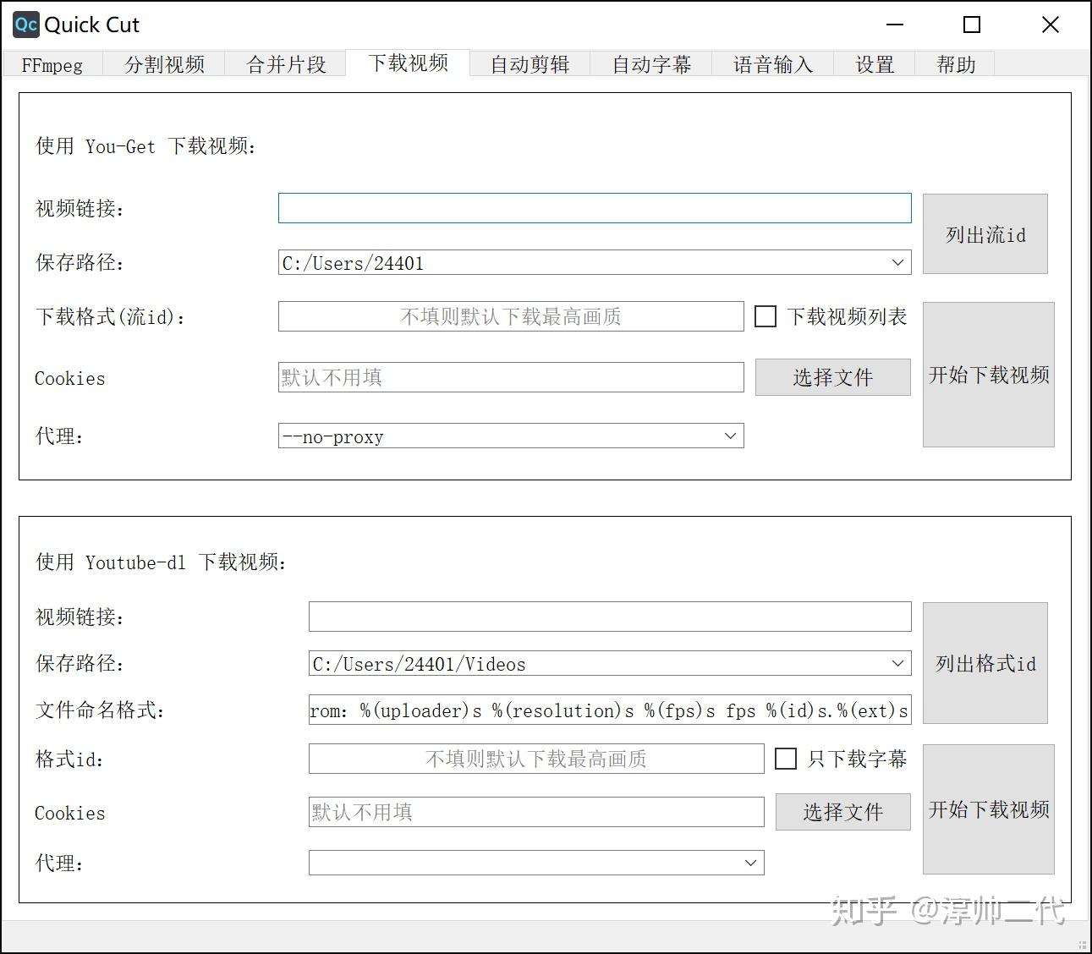Switch to the 合并片段 tab
The width and height of the screenshot is (1092, 954).
coord(286,64)
